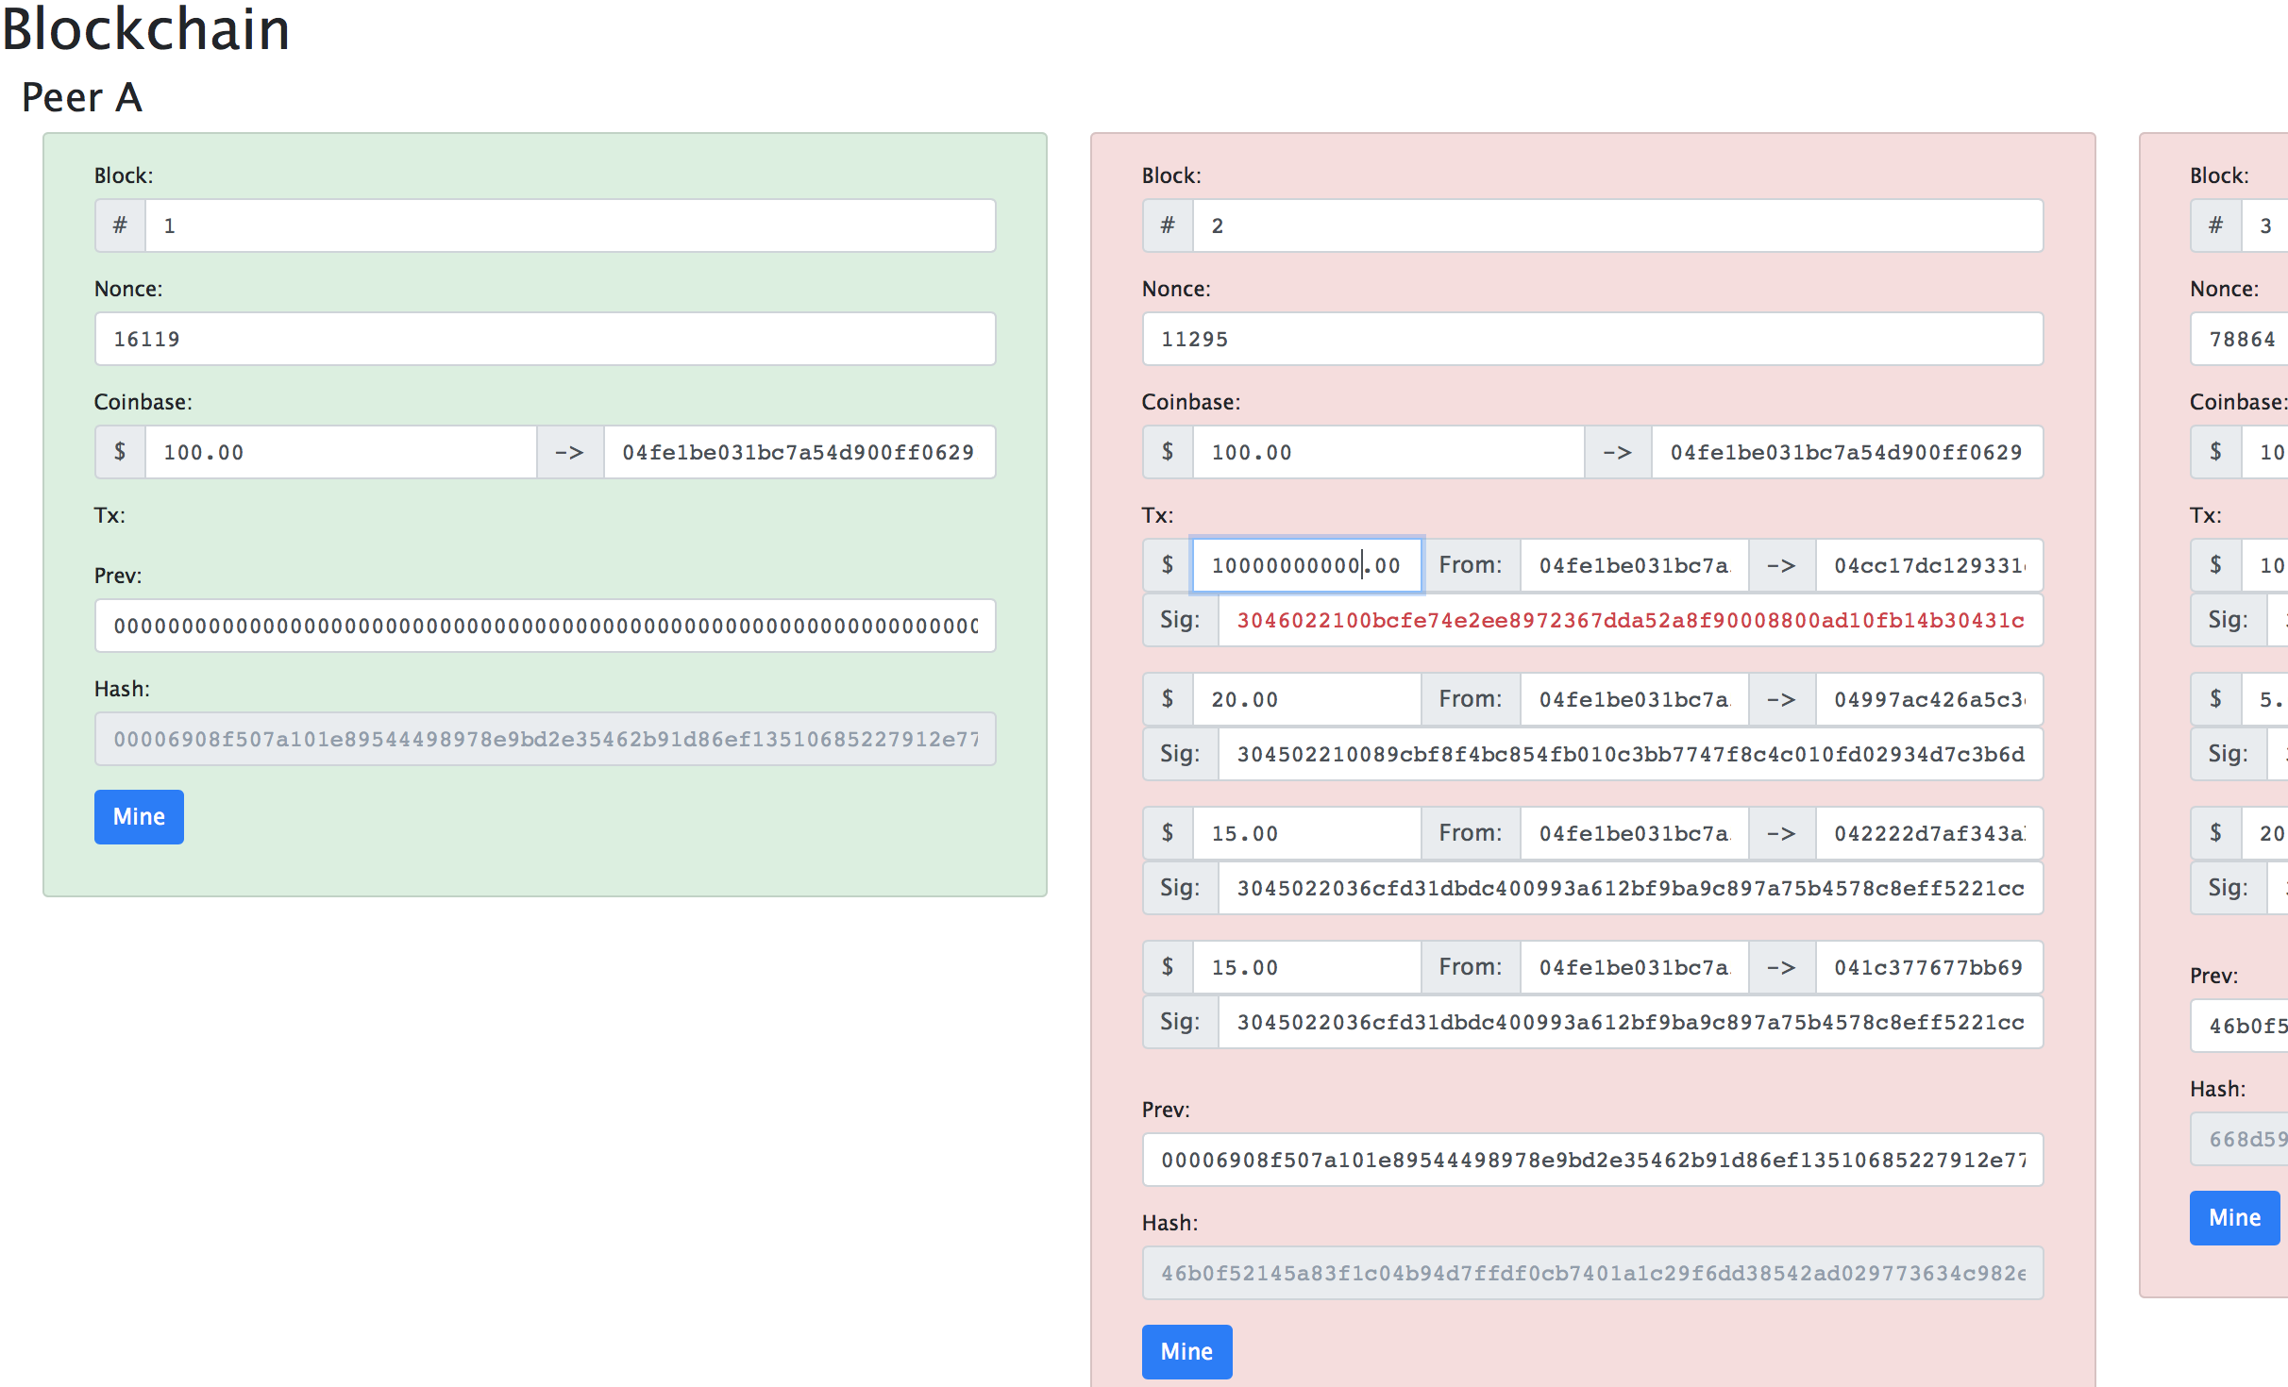Screen dimensions: 2288x1387
Task: Click the Hash label in block 2
Action: coord(1169,1223)
